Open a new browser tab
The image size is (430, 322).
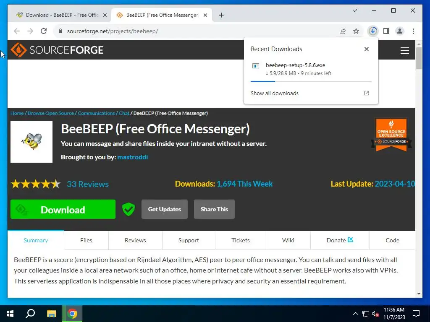pos(221,15)
